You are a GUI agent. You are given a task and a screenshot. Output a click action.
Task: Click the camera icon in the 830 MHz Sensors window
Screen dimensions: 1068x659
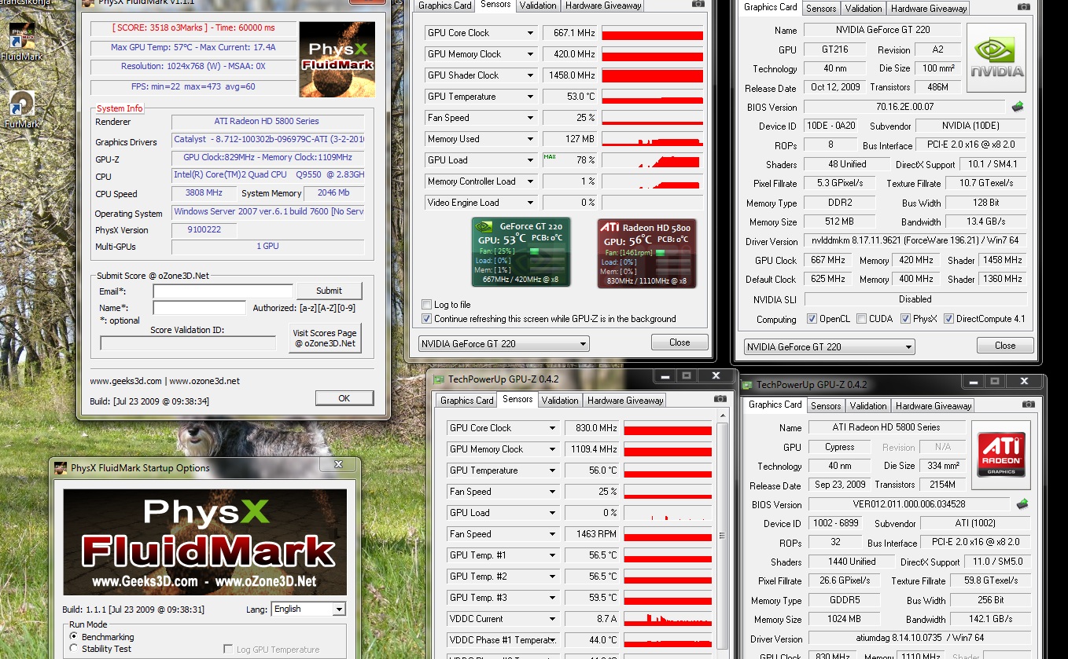720,399
